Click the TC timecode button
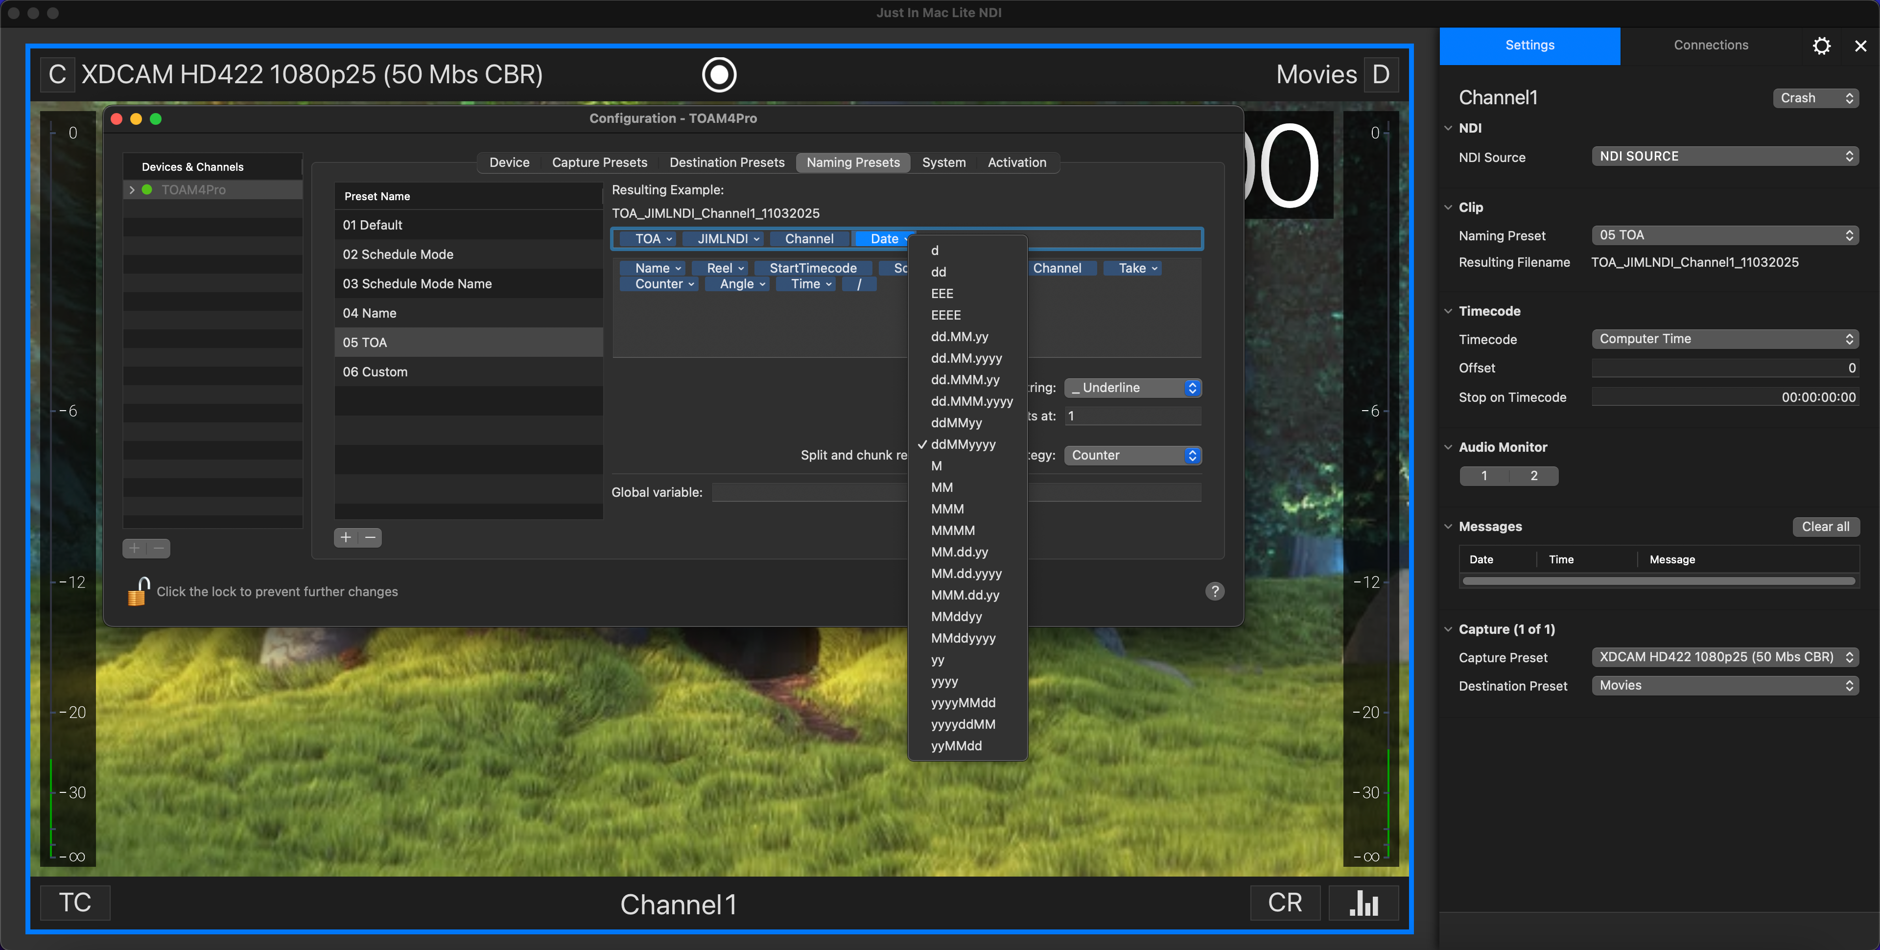This screenshot has height=950, width=1880. tap(75, 903)
